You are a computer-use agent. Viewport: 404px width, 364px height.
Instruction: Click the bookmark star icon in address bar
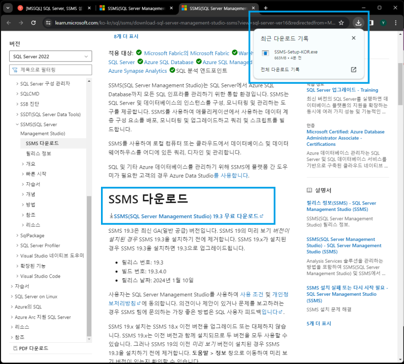(x=341, y=22)
